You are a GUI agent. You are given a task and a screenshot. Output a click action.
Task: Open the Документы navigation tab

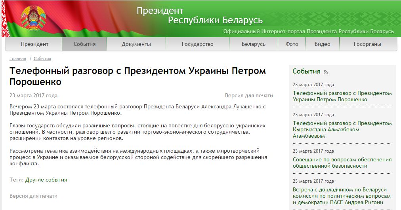click(136, 44)
